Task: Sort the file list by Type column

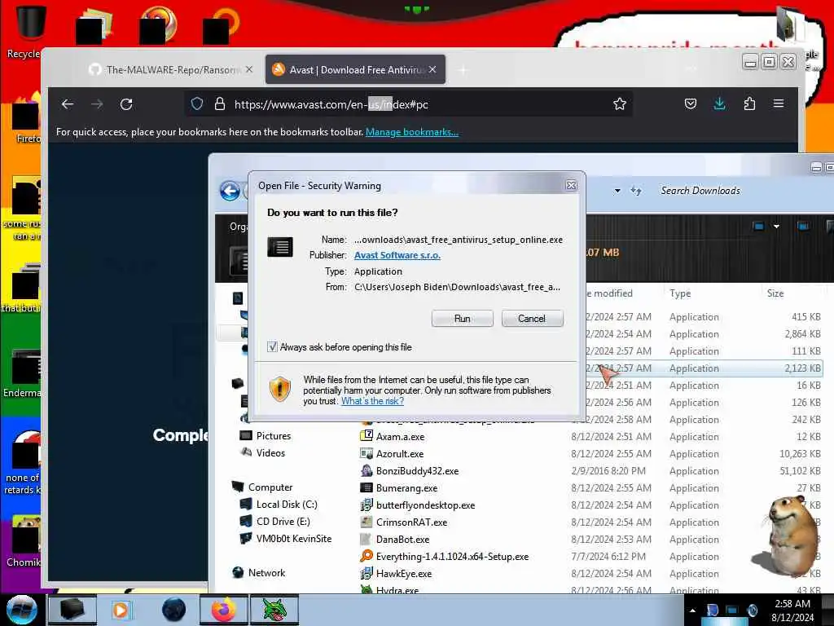Action: click(680, 293)
